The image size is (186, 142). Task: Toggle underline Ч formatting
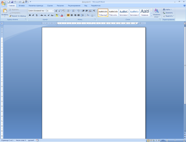37,15
